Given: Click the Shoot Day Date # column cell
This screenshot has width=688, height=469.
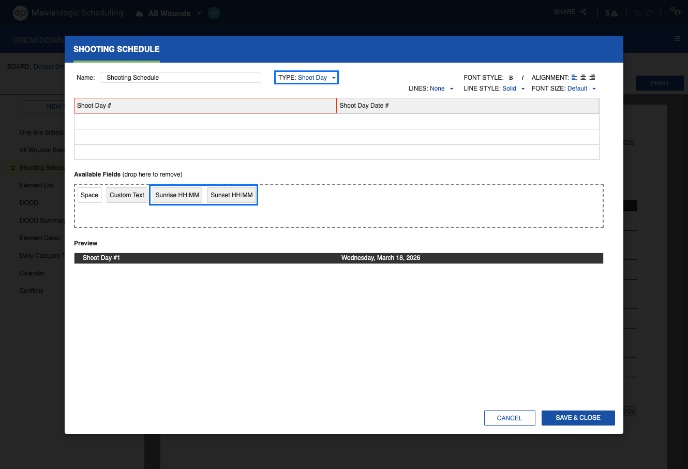Looking at the screenshot, I should 468,106.
